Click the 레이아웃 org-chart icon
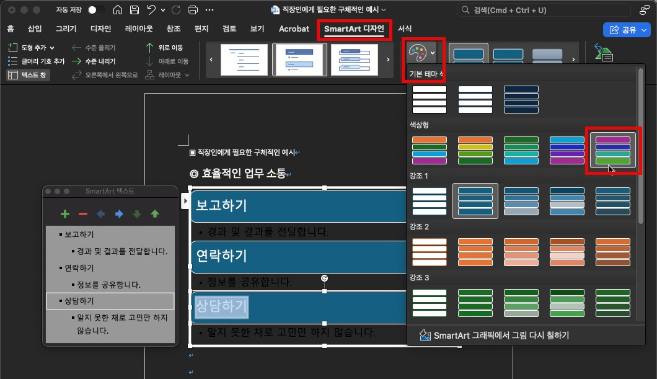The height and width of the screenshot is (379, 657). pos(151,74)
